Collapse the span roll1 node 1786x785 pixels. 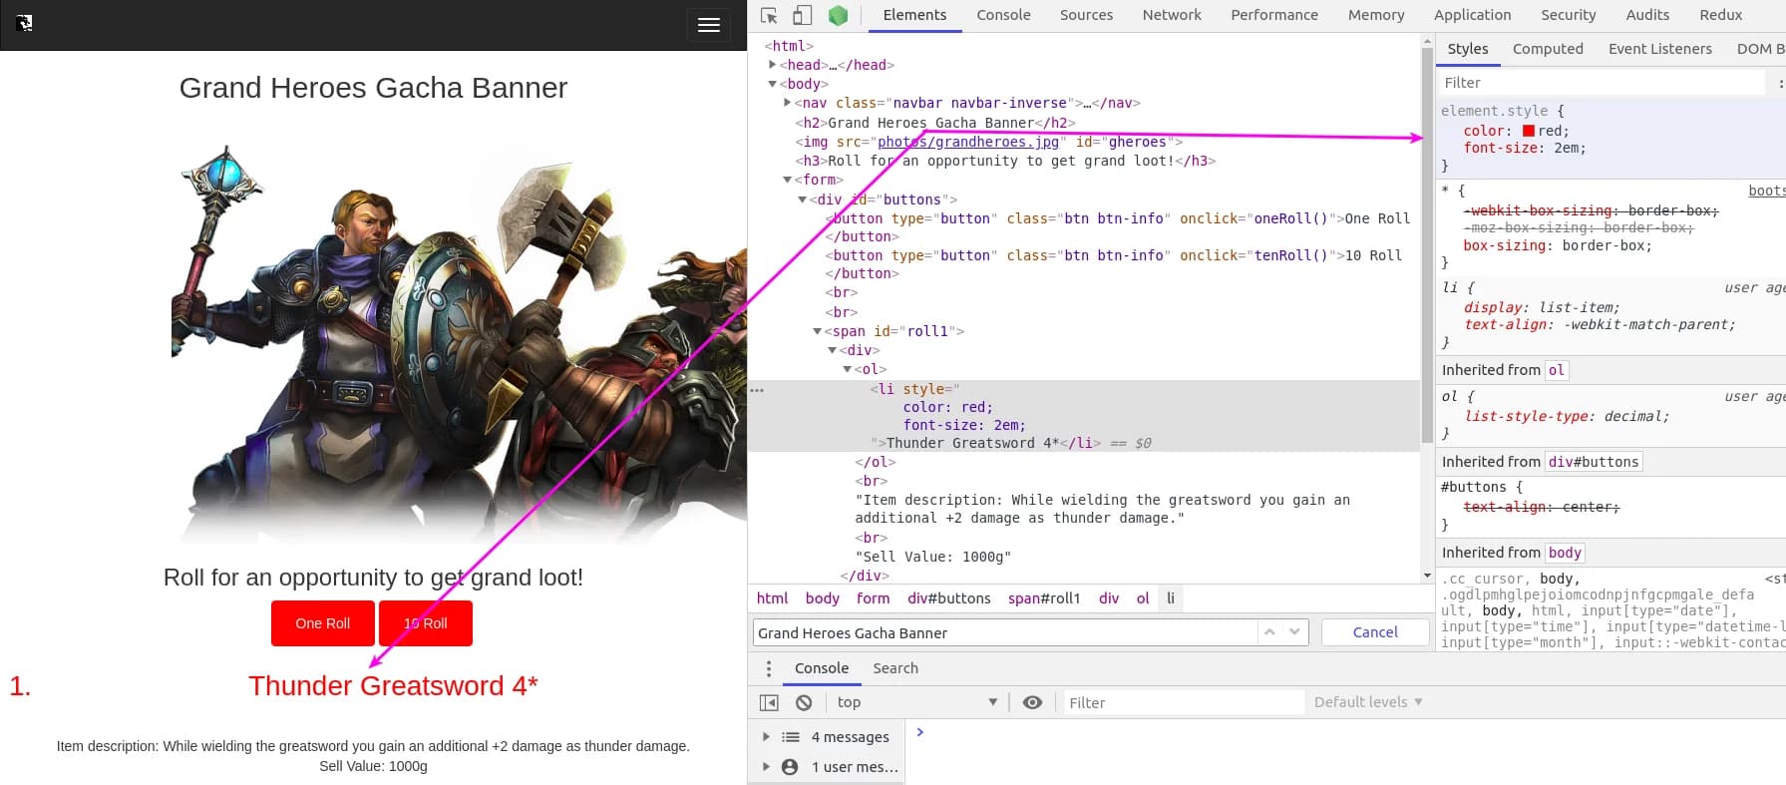[x=818, y=331]
